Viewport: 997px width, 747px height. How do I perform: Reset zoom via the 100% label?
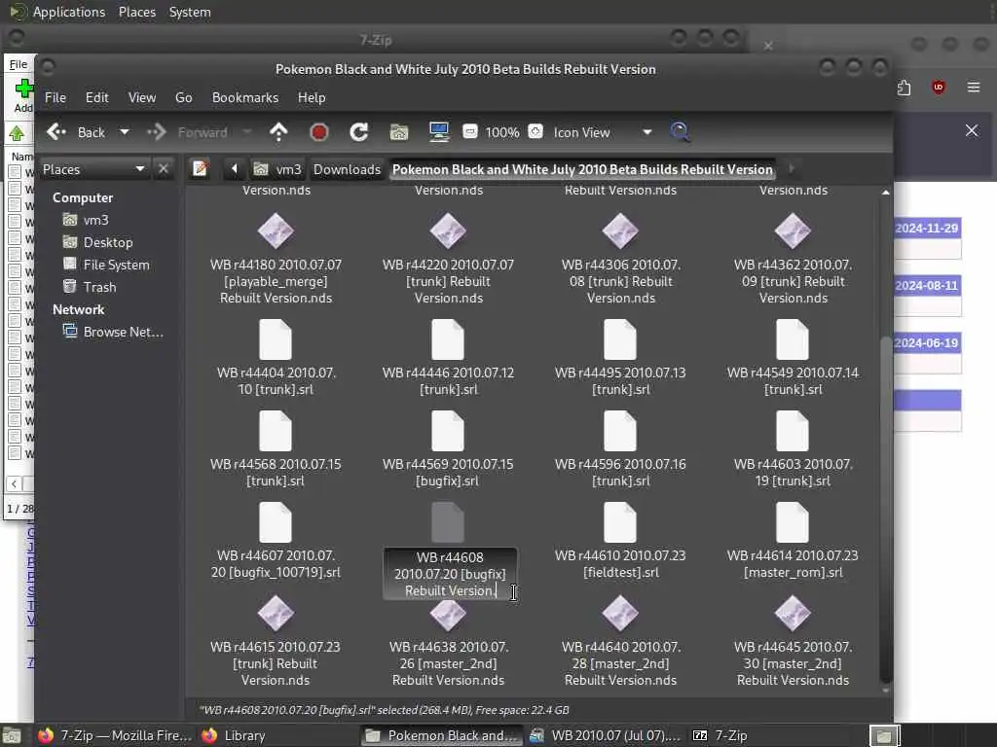(x=502, y=132)
